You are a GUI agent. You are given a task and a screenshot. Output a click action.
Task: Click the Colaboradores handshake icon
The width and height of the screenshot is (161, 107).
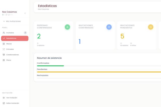(x=4, y=55)
